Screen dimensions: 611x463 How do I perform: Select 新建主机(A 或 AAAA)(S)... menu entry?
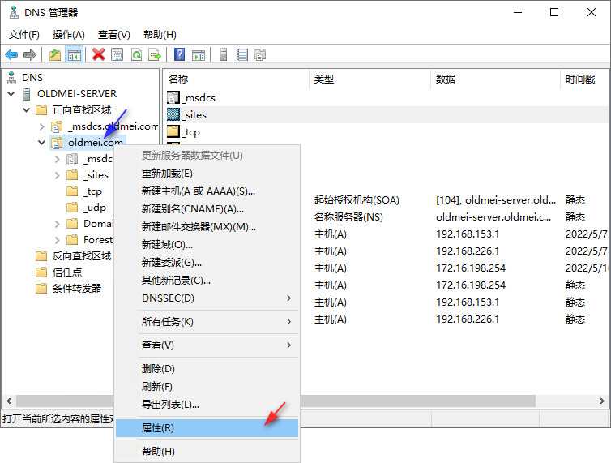click(207, 191)
